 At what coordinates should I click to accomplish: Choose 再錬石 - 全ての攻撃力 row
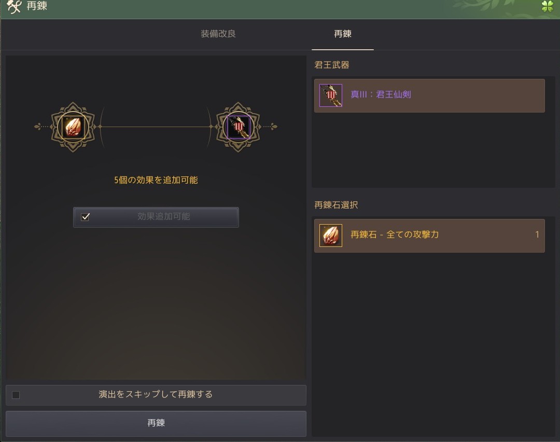429,236
